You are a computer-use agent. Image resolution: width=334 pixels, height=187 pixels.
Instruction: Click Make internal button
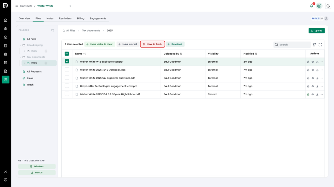click(128, 44)
